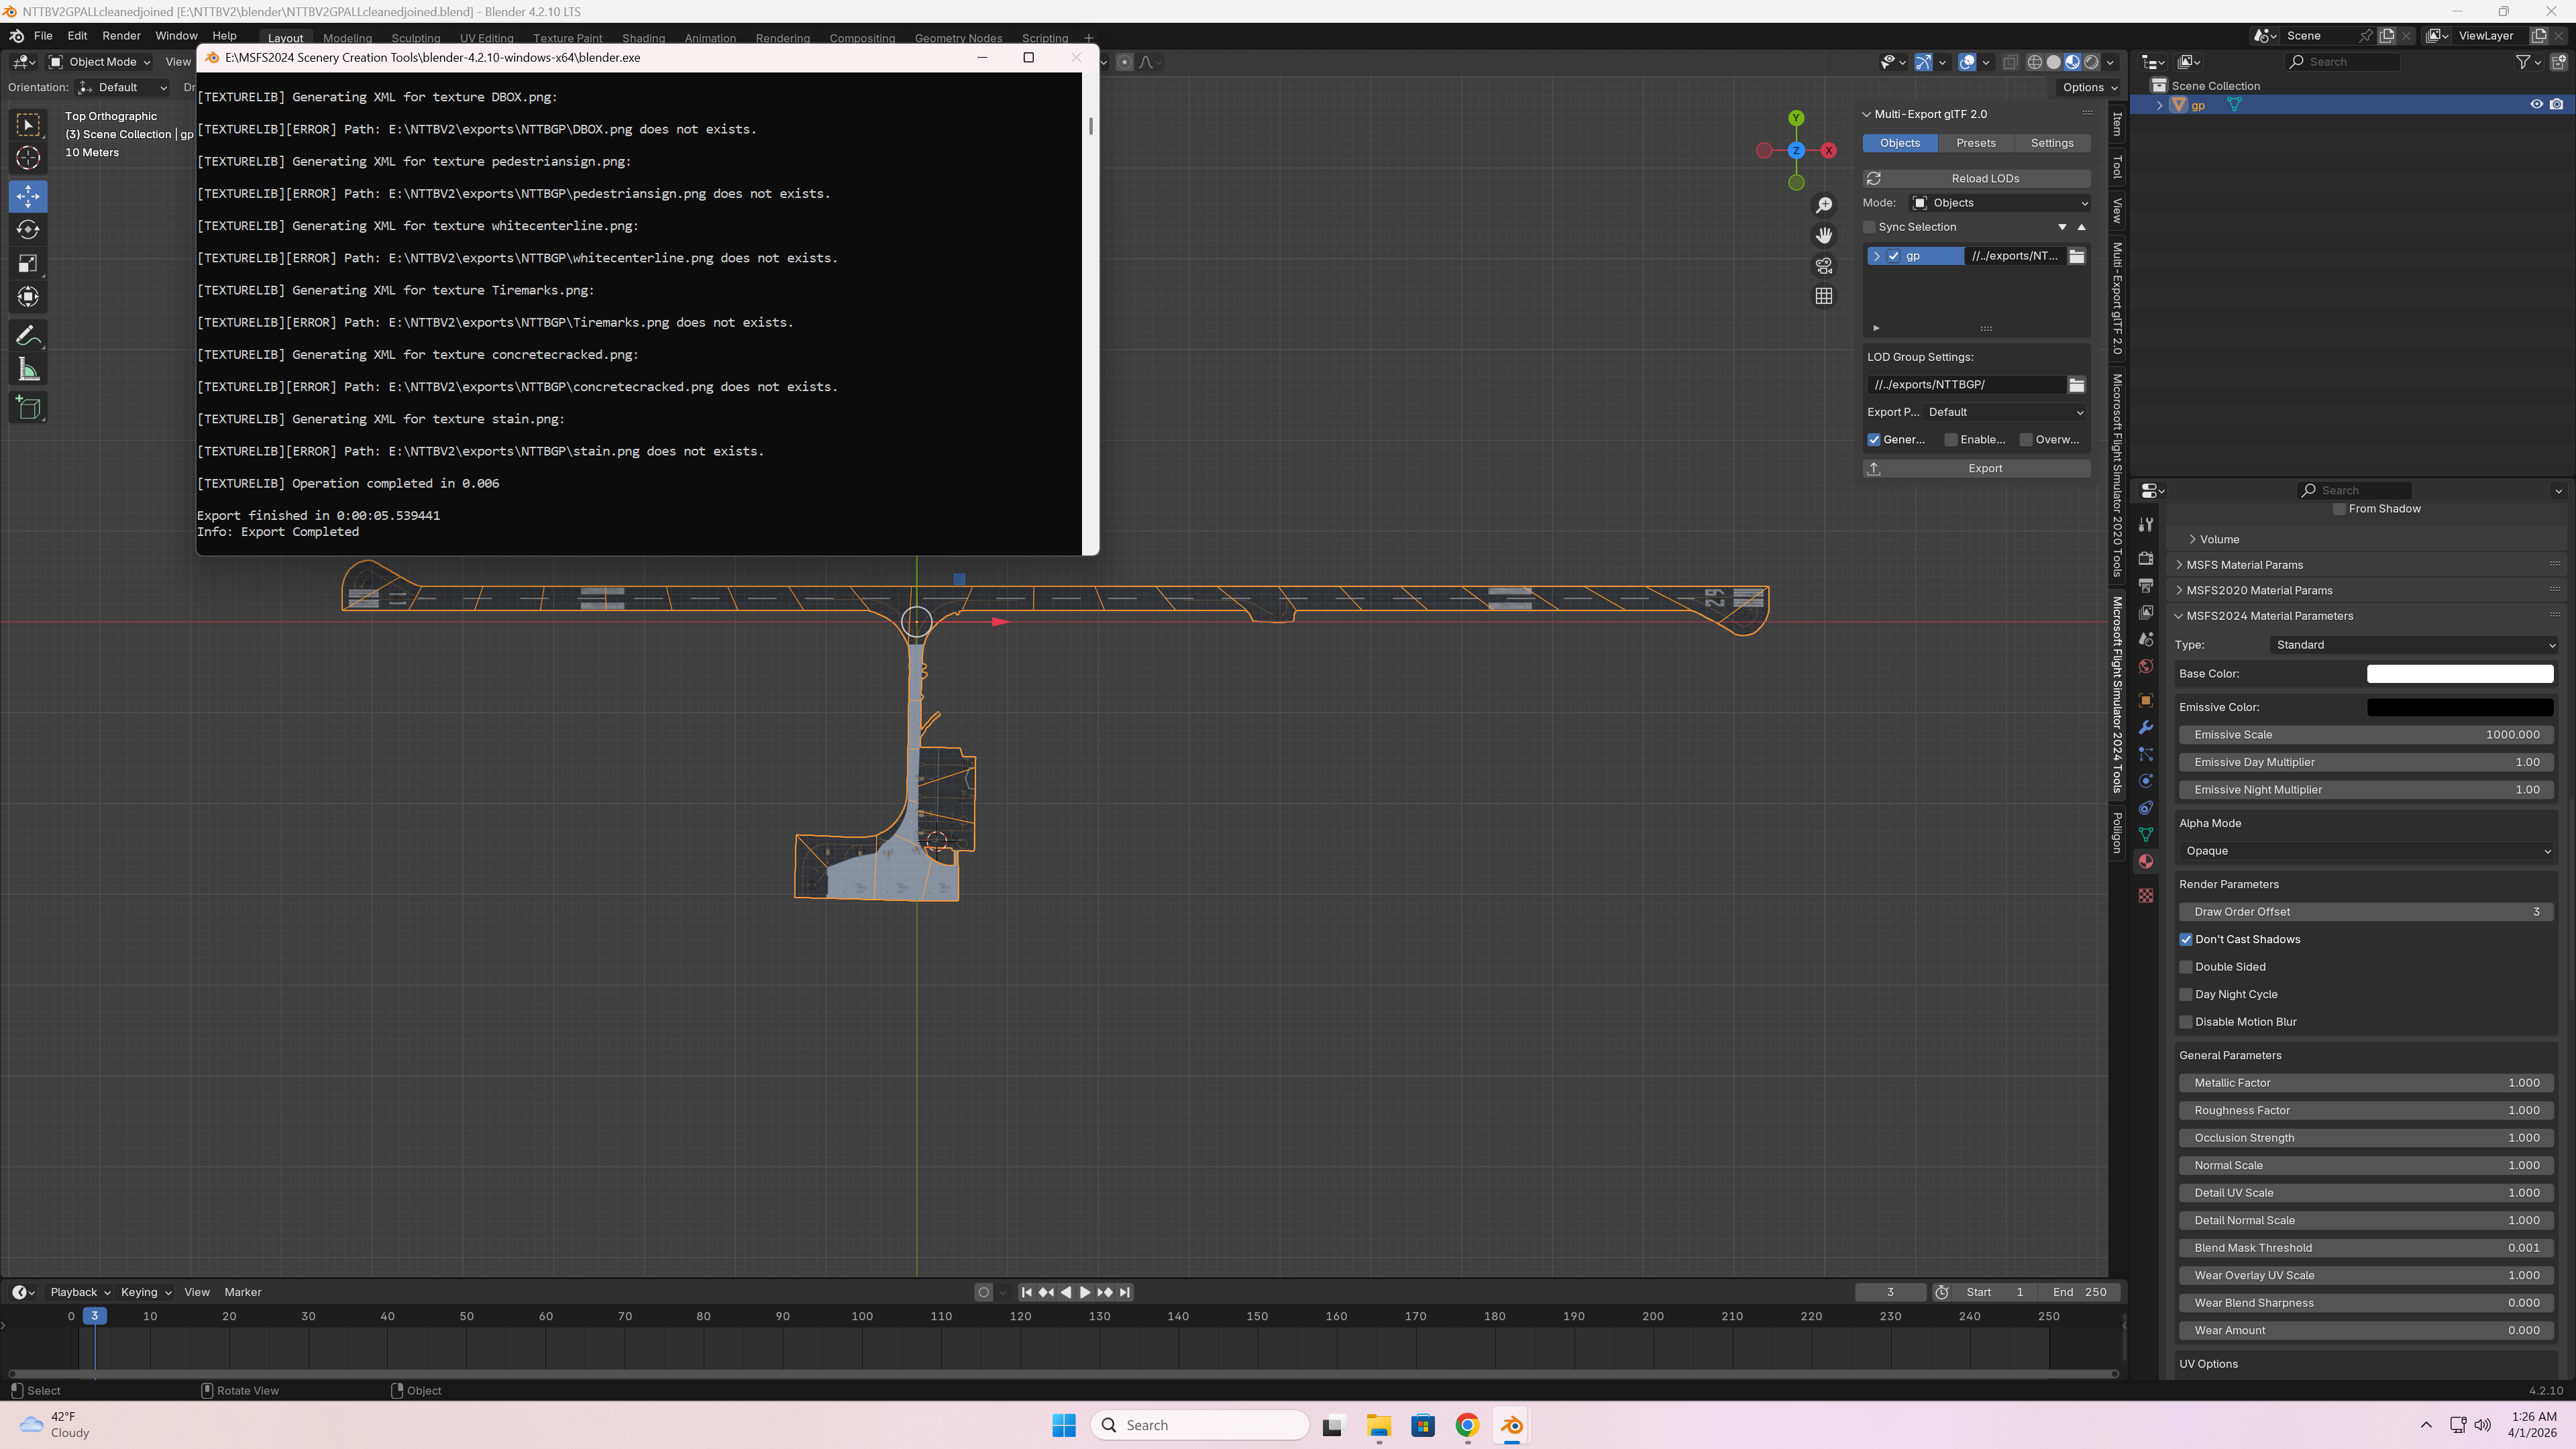Image resolution: width=2576 pixels, height=1449 pixels.
Task: Open the Render menu
Action: tap(121, 35)
